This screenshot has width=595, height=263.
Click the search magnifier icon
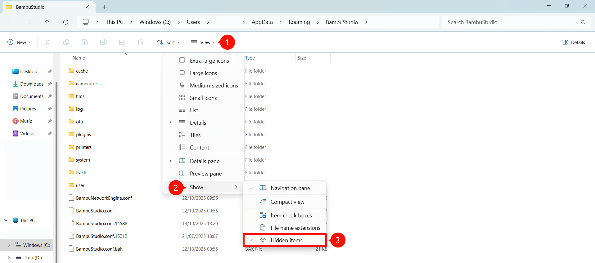pos(583,22)
